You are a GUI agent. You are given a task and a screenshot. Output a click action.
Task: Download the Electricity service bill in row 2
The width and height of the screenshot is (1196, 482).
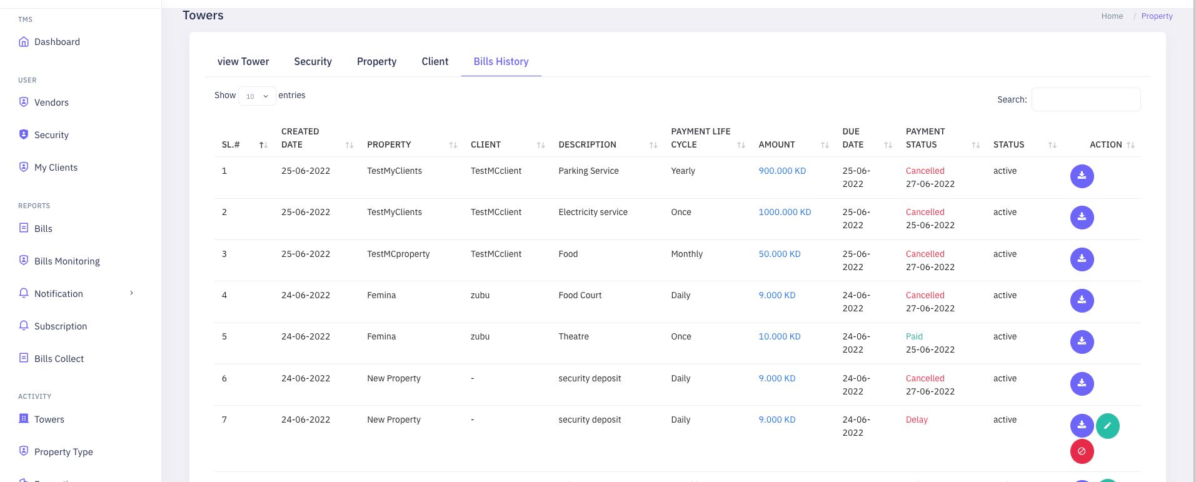(1082, 218)
